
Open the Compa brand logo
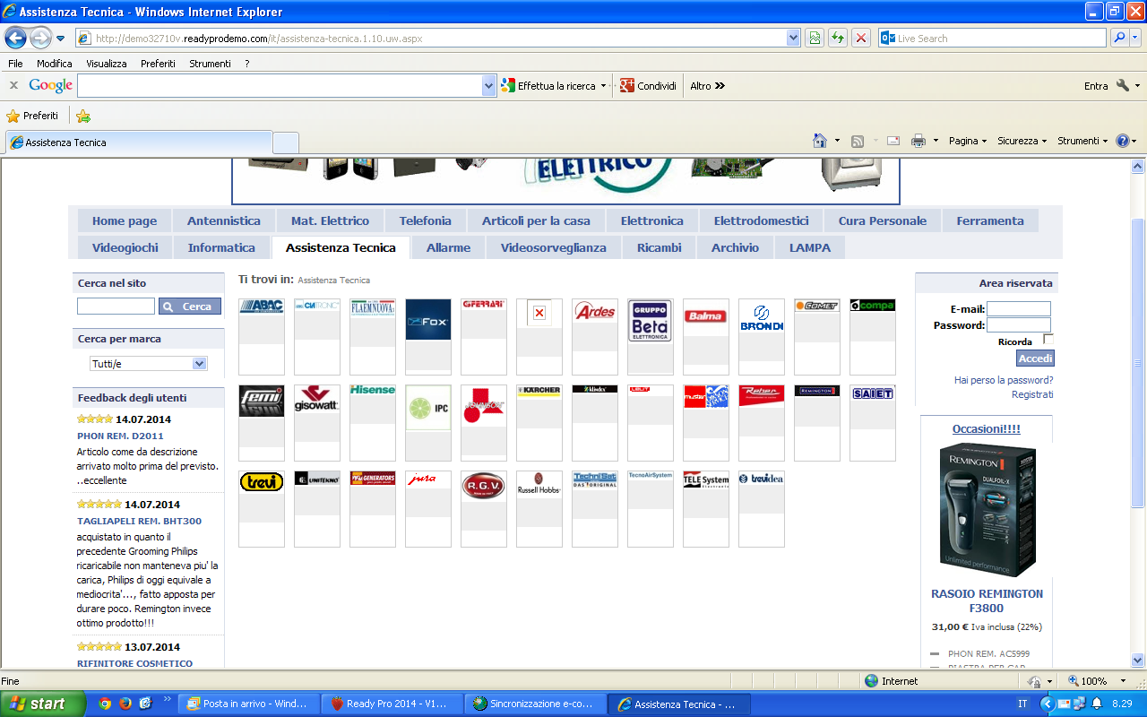point(873,306)
